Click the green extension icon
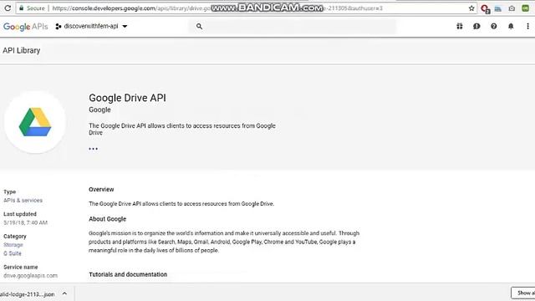This screenshot has width=535, height=301. [x=526, y=8]
